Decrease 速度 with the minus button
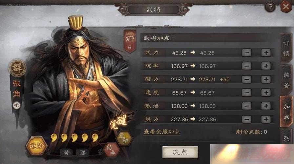The width and height of the screenshot is (294, 164). tap(247, 92)
